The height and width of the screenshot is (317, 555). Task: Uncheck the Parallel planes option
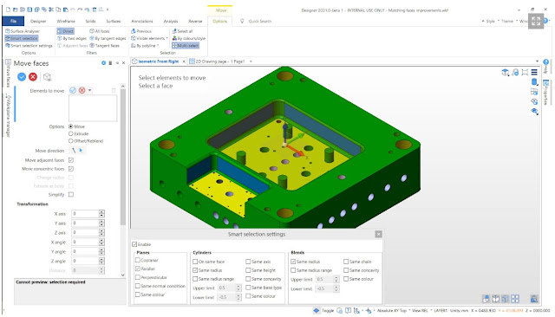pyautogui.click(x=138, y=268)
